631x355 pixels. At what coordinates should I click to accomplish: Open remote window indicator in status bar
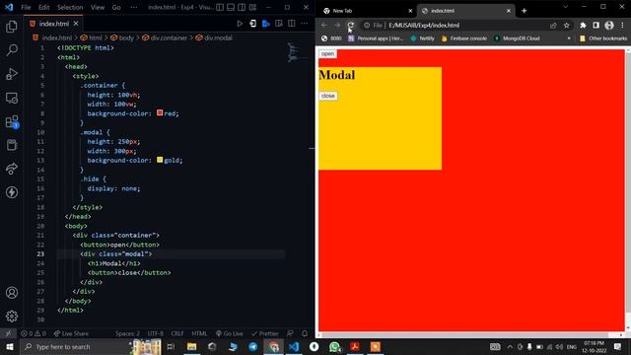click(8, 333)
